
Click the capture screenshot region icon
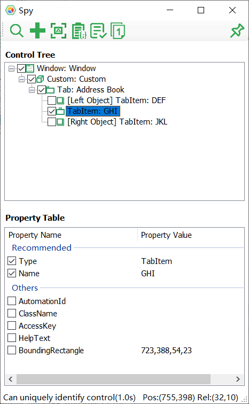pos(58,30)
